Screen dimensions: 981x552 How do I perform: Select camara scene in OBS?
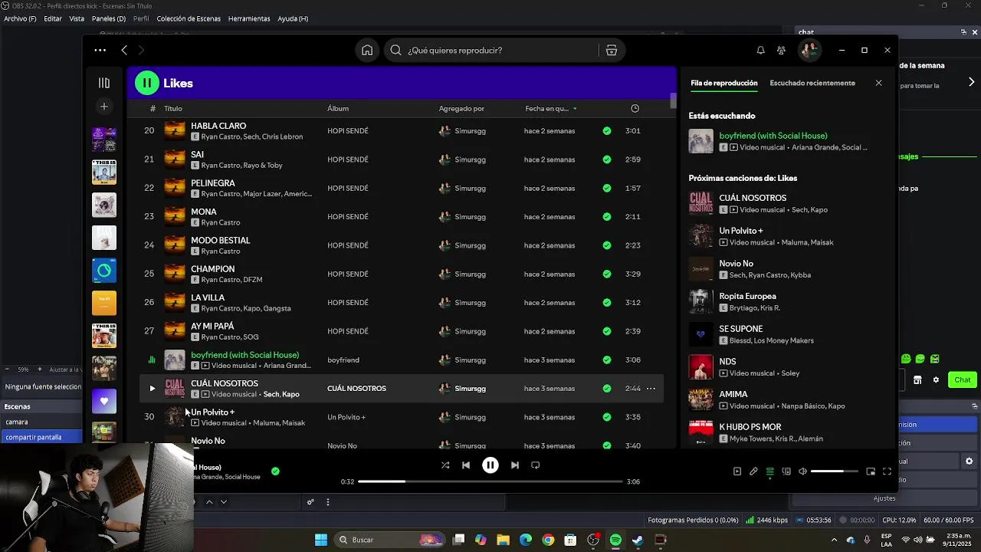(x=42, y=422)
